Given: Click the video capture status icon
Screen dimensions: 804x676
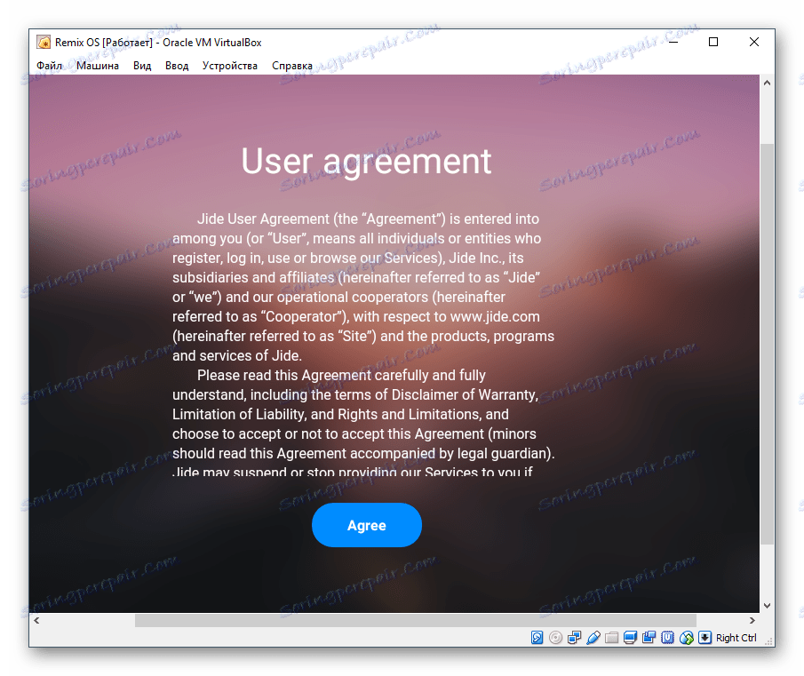Looking at the screenshot, I should point(649,638).
